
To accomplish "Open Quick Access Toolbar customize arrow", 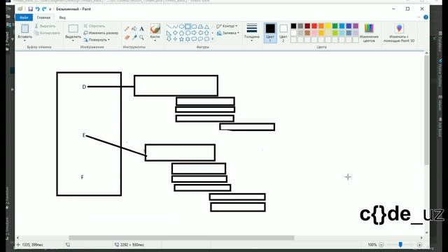I will (x=50, y=9).
